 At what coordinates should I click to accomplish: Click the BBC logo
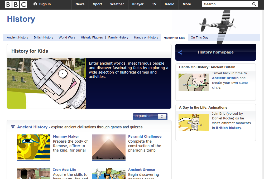coord(16,4)
